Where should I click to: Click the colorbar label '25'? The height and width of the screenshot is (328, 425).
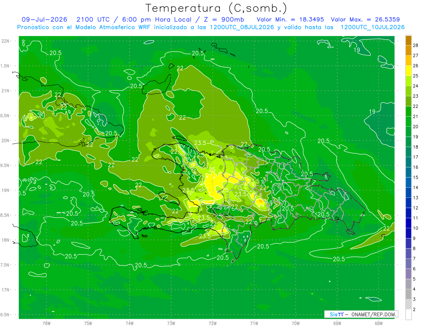(x=415, y=76)
